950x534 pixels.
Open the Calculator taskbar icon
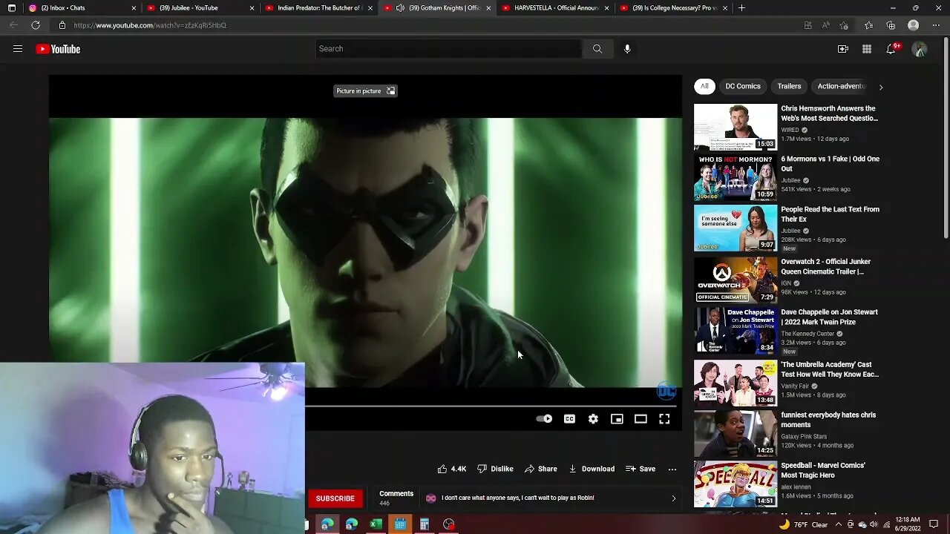pos(425,524)
